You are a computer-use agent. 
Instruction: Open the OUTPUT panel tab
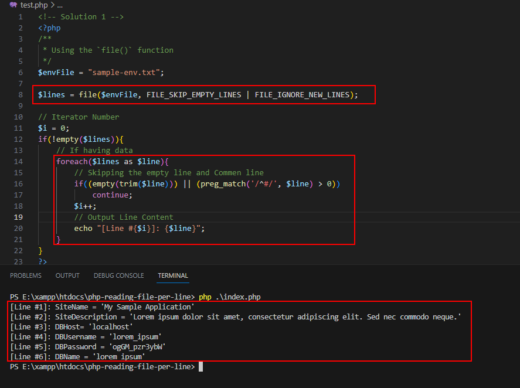point(67,275)
